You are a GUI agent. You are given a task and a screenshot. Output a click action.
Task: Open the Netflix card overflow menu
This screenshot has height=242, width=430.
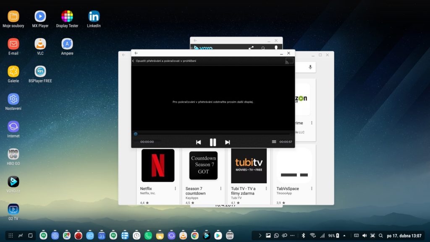pyautogui.click(x=175, y=189)
